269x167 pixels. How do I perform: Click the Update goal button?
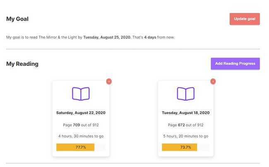(245, 19)
